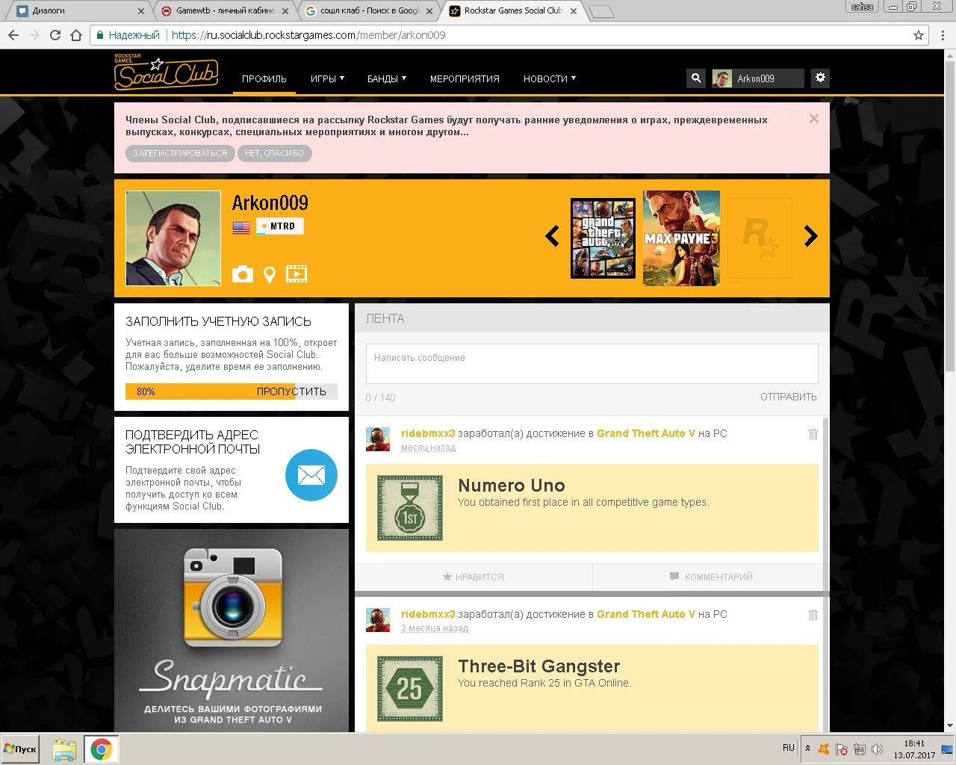Viewport: 956px width, 765px height.
Task: Switch to the сошл клаб Google search tab
Action: pos(368,10)
